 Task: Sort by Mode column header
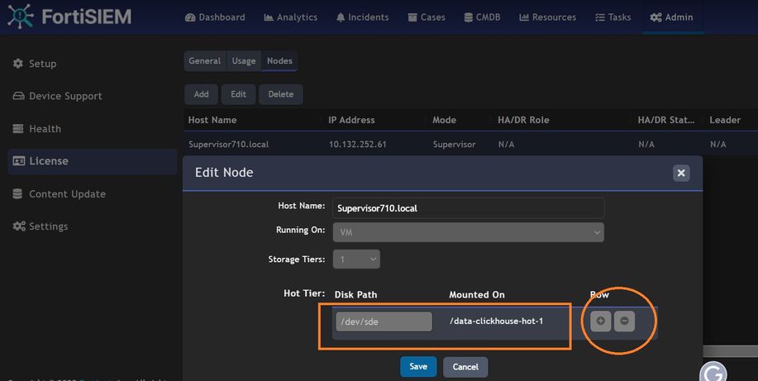tap(444, 120)
